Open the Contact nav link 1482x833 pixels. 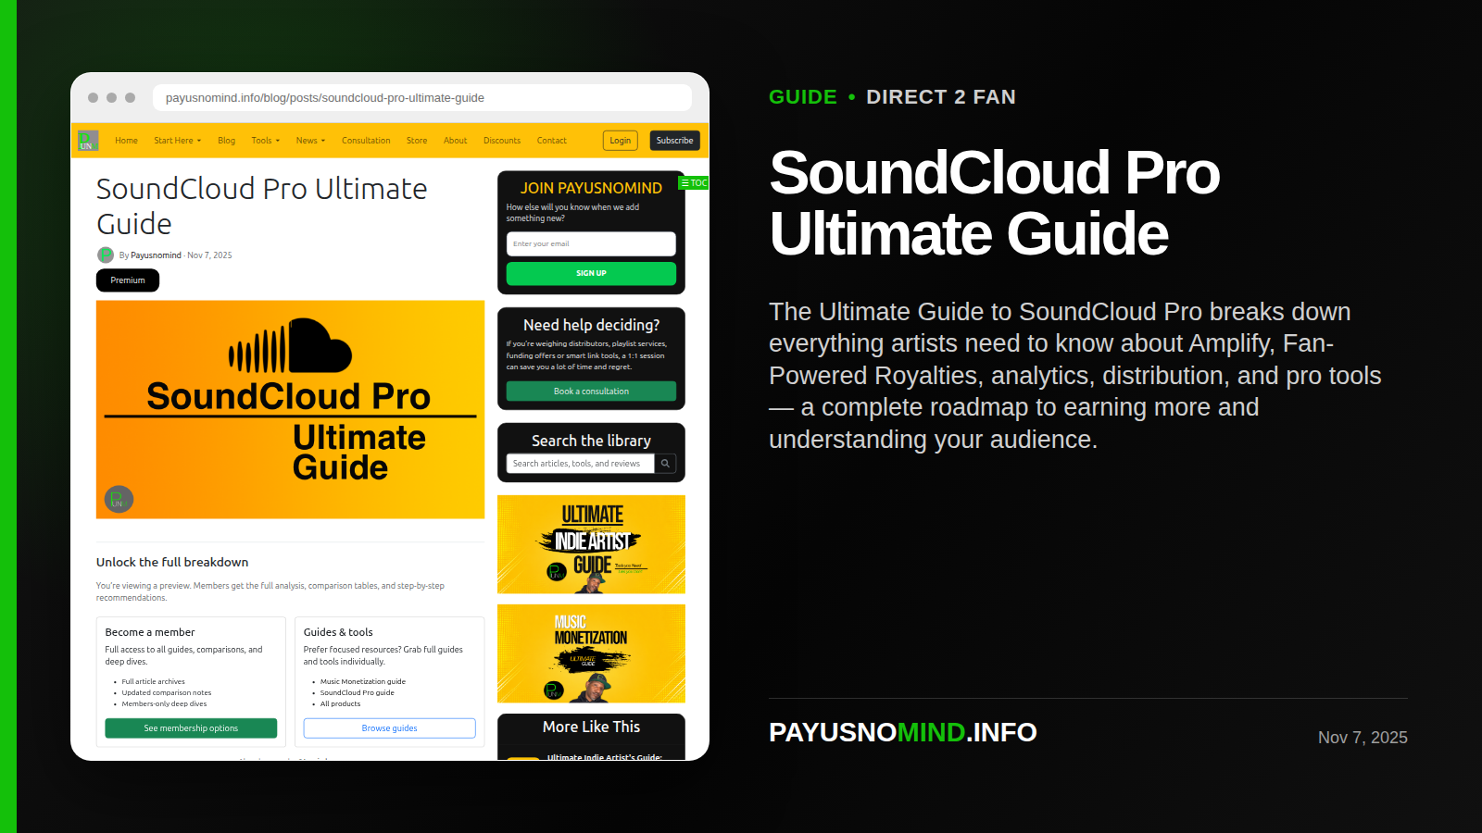[551, 141]
